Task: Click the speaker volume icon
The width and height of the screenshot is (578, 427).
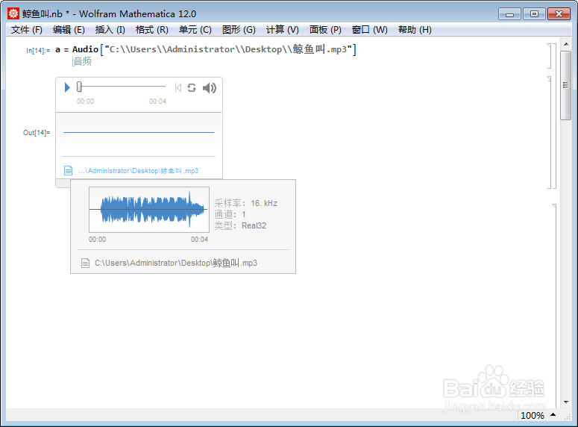Action: point(210,88)
